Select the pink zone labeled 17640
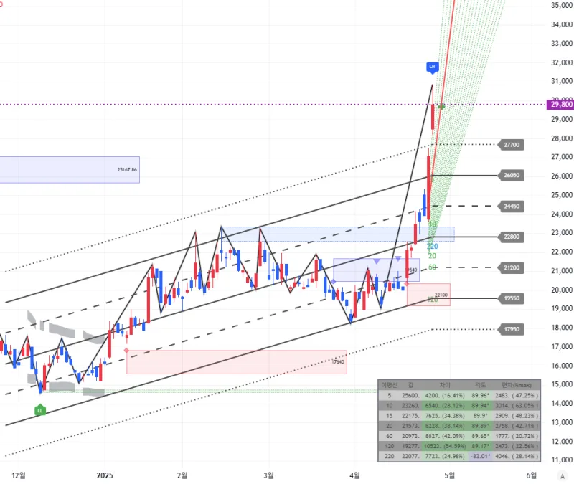 (237, 362)
